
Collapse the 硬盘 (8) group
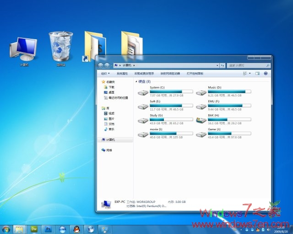coord(136,81)
